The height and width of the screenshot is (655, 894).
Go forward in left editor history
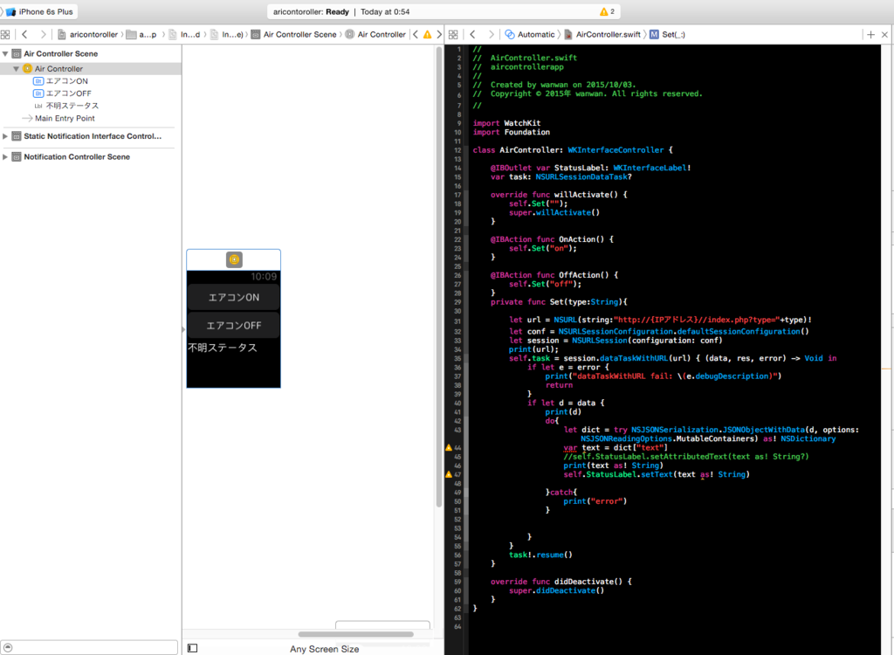point(43,34)
